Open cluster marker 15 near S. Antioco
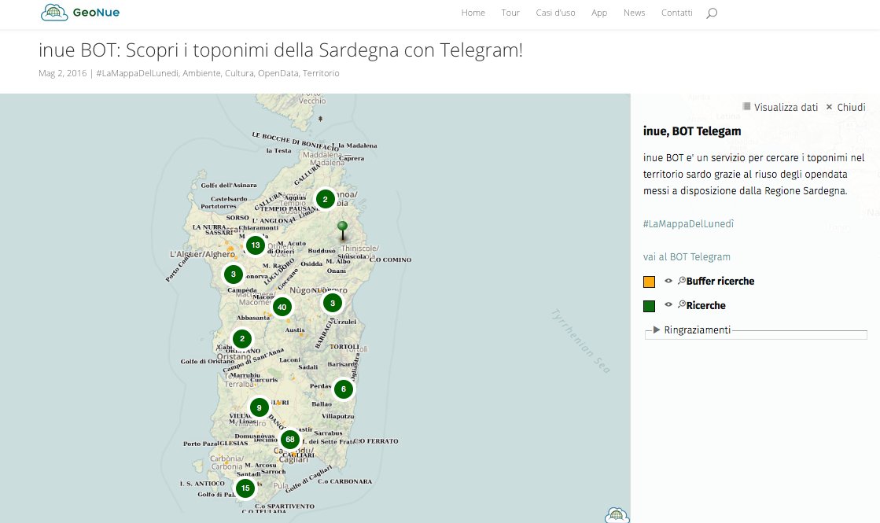Image resolution: width=880 pixels, height=523 pixels. (x=245, y=488)
